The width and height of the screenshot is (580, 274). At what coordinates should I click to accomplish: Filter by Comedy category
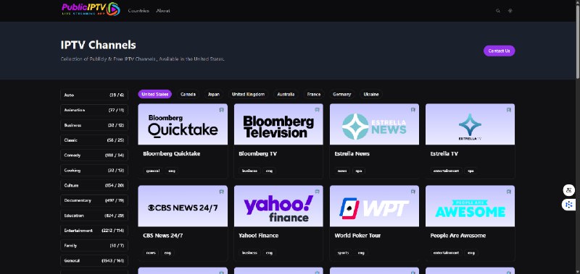click(94, 155)
